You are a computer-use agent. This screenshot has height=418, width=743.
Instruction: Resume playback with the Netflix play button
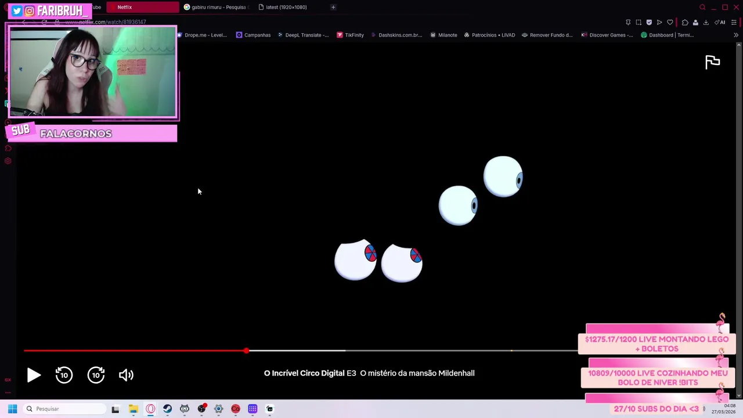click(34, 375)
